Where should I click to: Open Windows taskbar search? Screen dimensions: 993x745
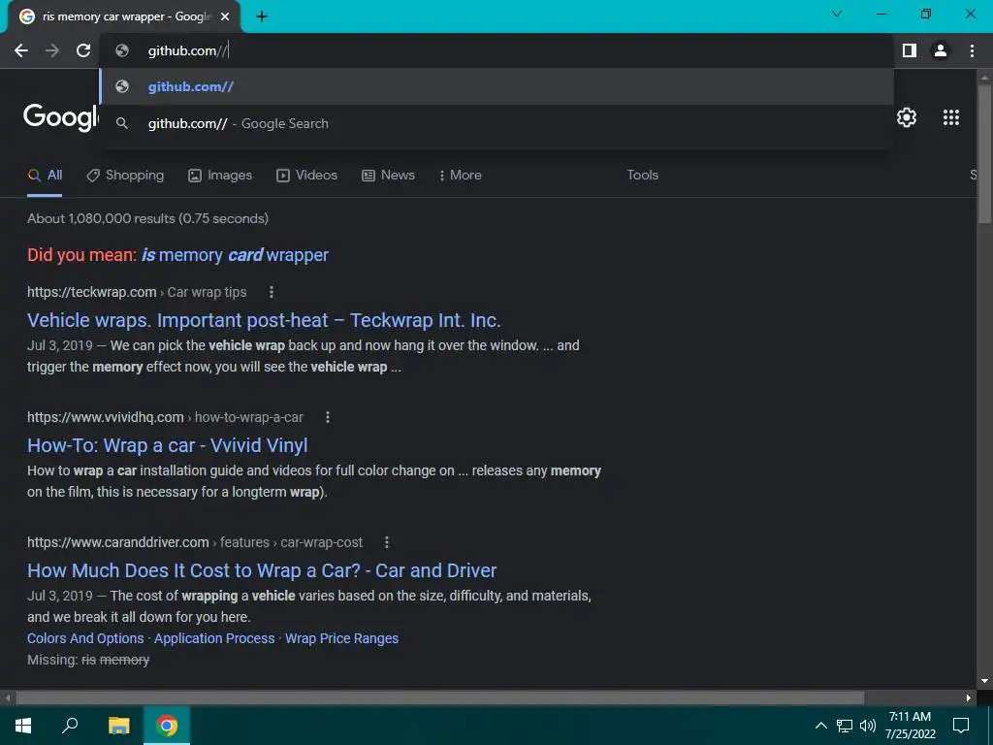coord(70,726)
